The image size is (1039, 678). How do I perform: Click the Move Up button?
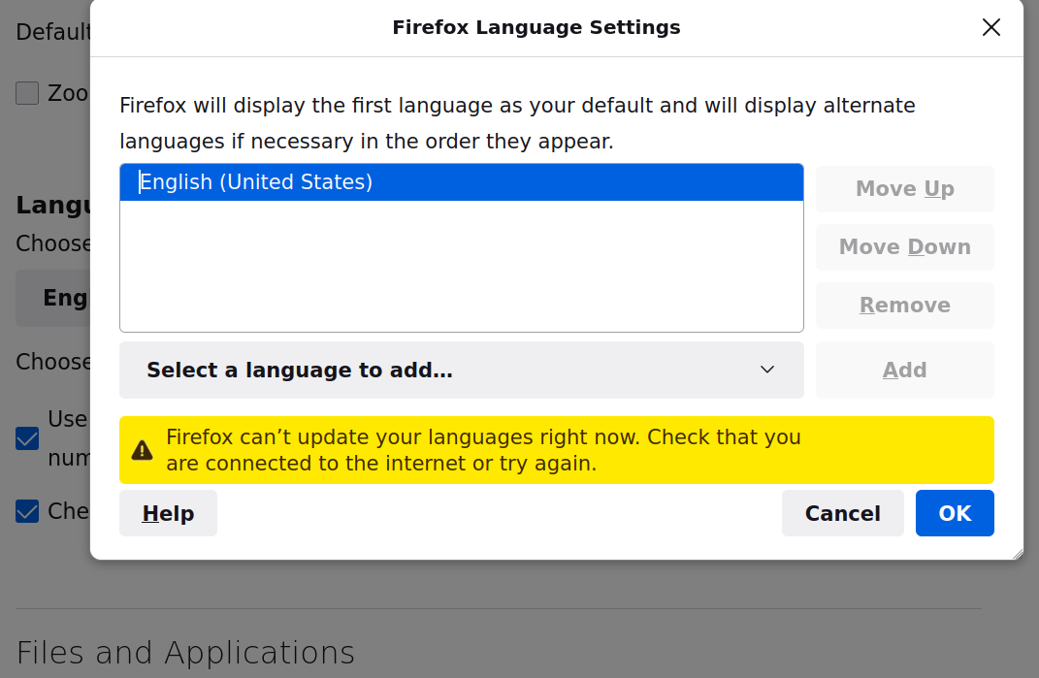coord(904,189)
